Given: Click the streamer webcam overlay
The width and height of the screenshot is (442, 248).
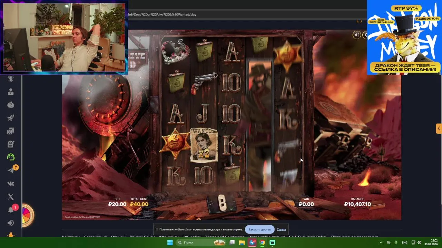Looking at the screenshot, I should (64, 37).
